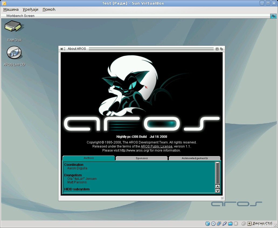Click the network adapters status icon
The image size is (278, 228).
(x=219, y=224)
